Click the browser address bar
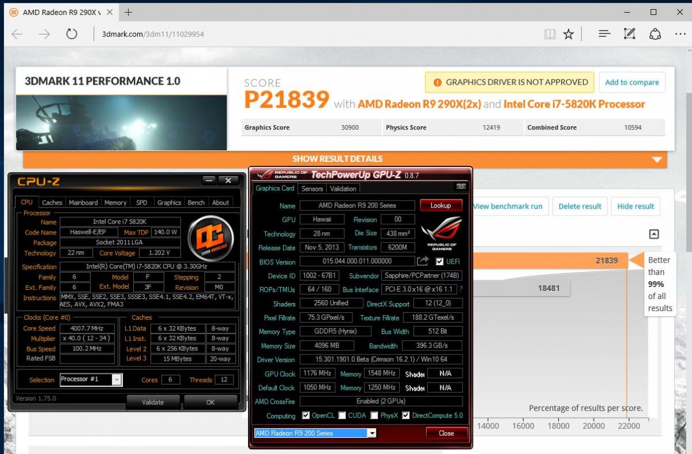Screen dimensions: 692x454 (x=317, y=34)
